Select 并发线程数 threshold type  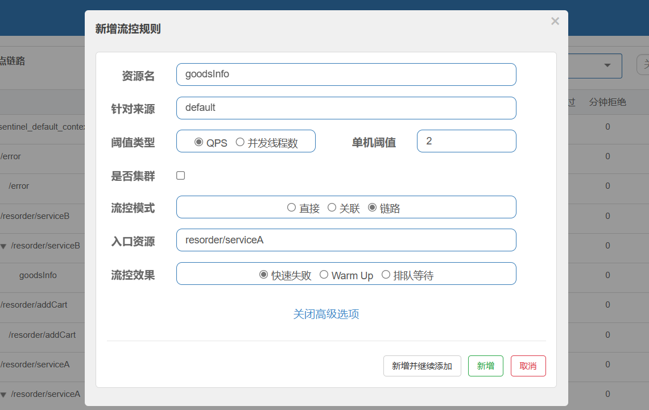[x=240, y=142]
